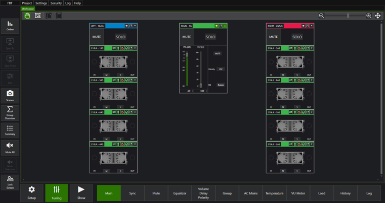Click the four-arrow move icon

click(x=377, y=16)
